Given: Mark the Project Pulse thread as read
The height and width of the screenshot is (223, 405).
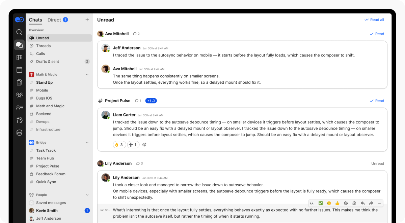Looking at the screenshot, I should 377,101.
